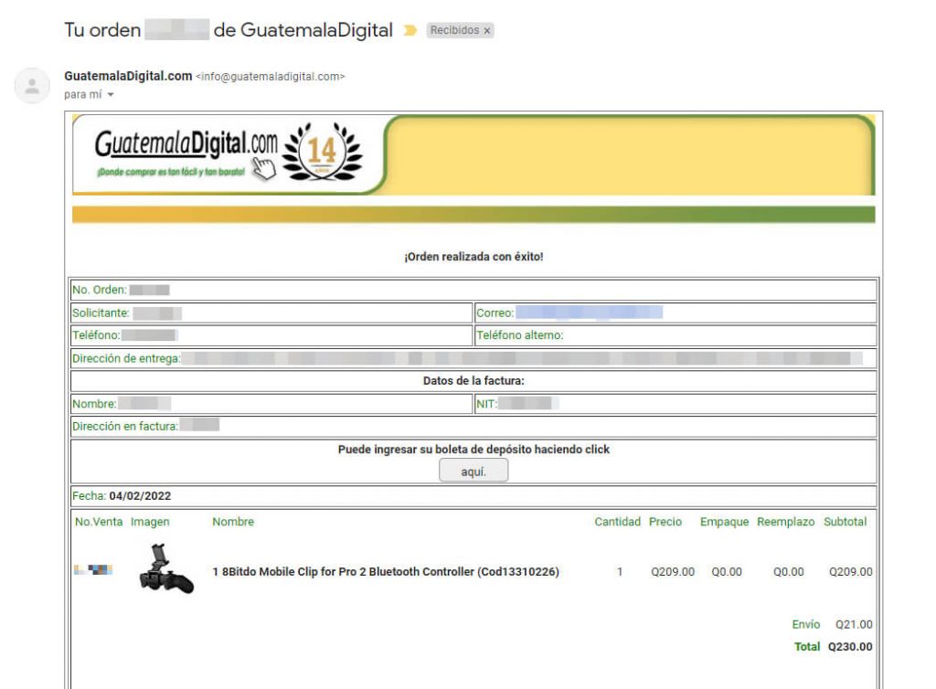Click the info@guatemaladigital.com sender address
The width and height of the screenshot is (936, 689).
pos(271,77)
